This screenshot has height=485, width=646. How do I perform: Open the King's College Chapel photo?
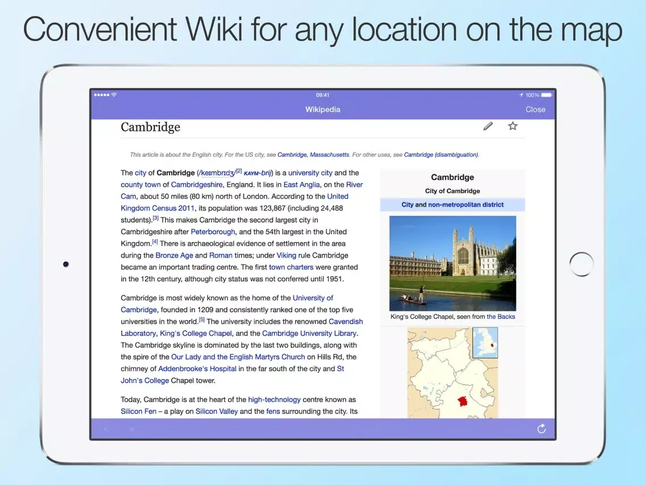(x=453, y=263)
